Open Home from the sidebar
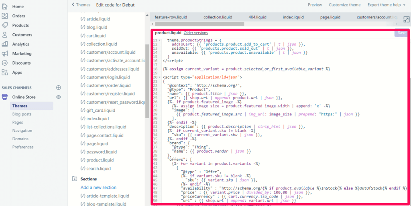This screenshot has width=411, height=206. tap(18, 6)
